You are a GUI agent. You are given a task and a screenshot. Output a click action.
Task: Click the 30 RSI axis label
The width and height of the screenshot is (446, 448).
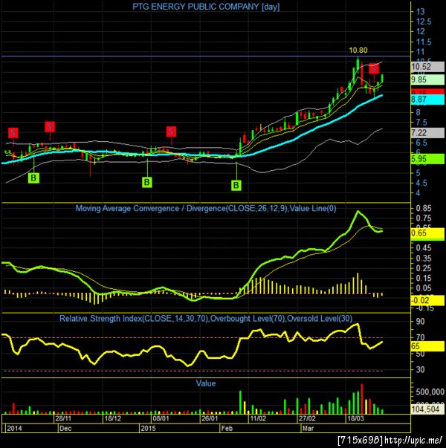(420, 369)
